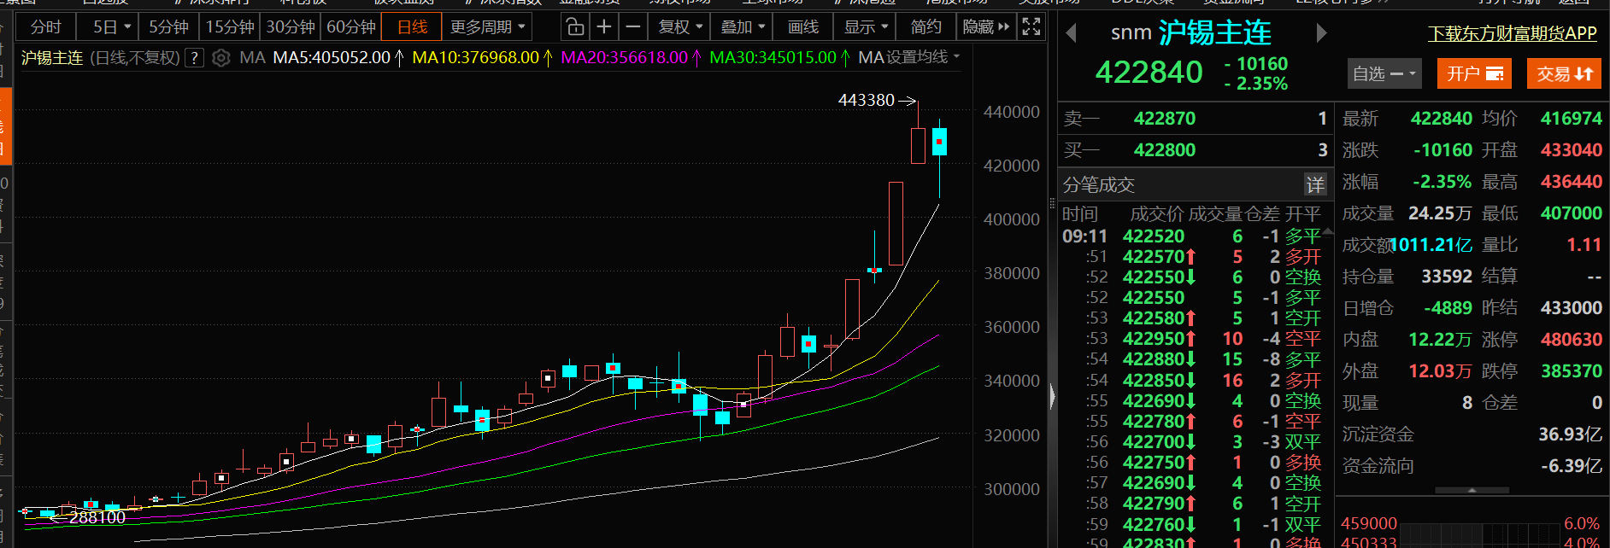The image size is (1610, 548).
Task: Click the question mark help icon
Action: (195, 58)
